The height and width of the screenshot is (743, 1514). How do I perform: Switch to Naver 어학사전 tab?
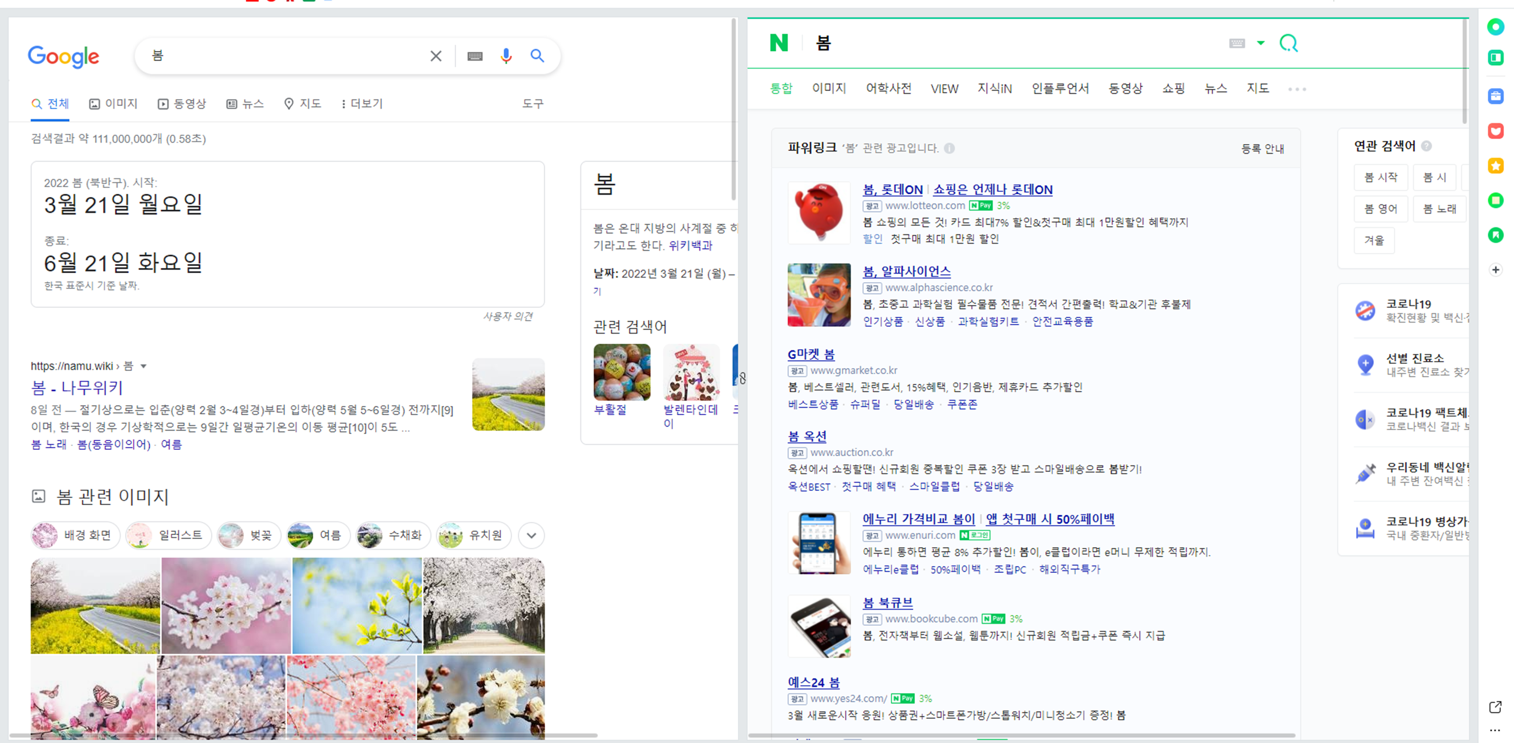tap(888, 89)
